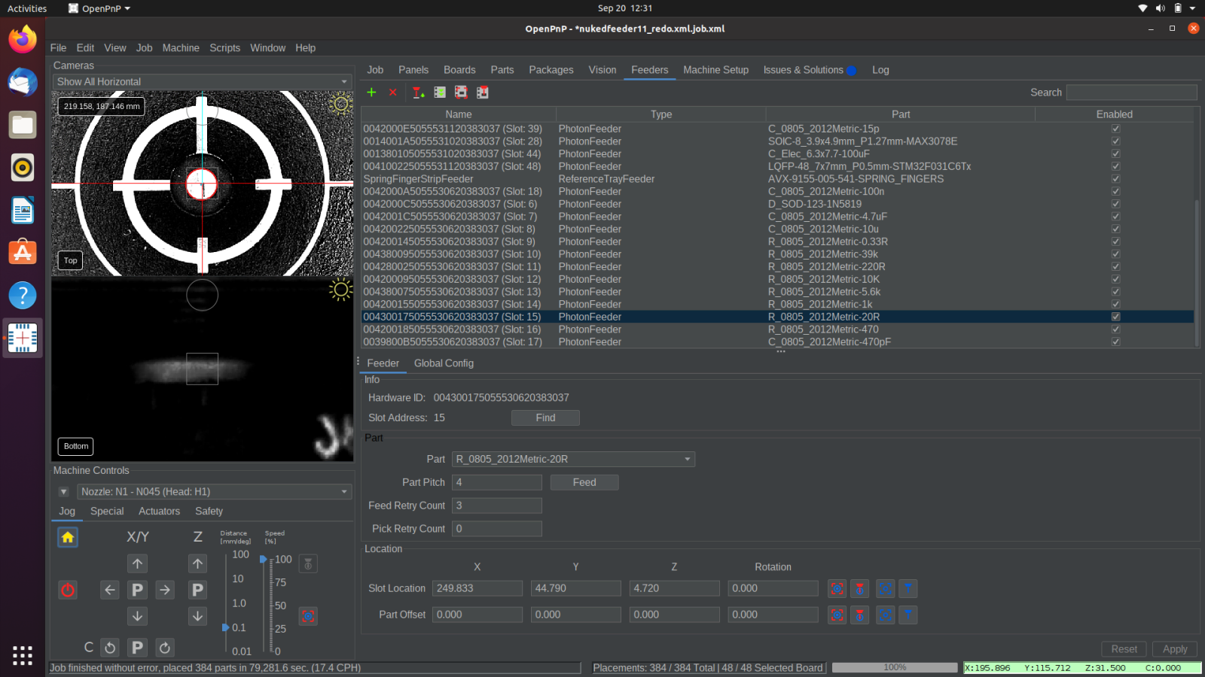Move nozzle to Slot Location with blue nozzle icon
1205x677 pixels.
[x=908, y=589]
